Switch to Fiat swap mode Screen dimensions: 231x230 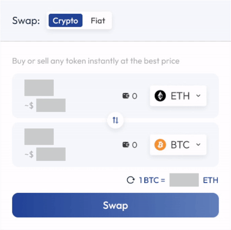[x=98, y=21]
